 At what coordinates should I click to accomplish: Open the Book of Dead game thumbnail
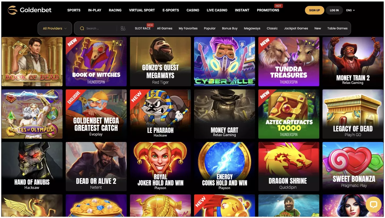coord(32,61)
